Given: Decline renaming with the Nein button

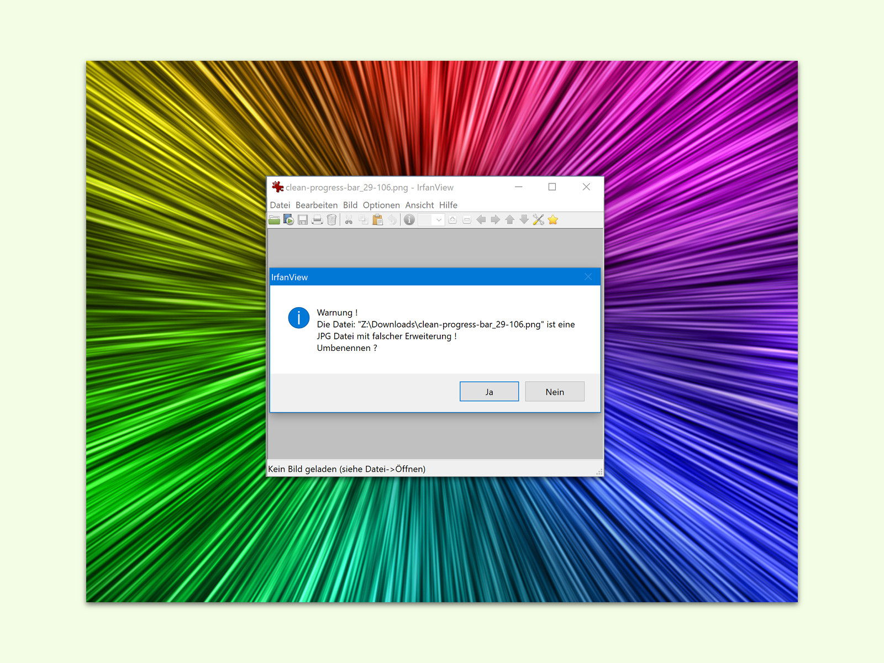Looking at the screenshot, I should point(555,392).
